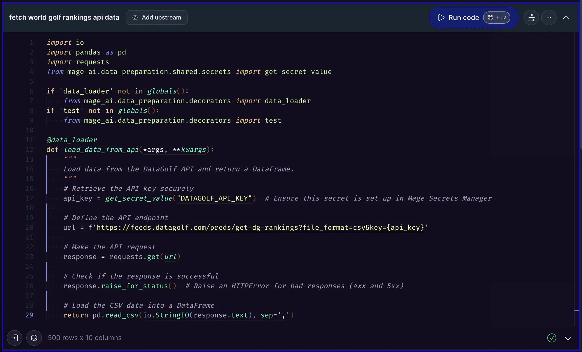582x352 pixels.
Task: Click 'import io' on line 1
Action: pos(65,42)
